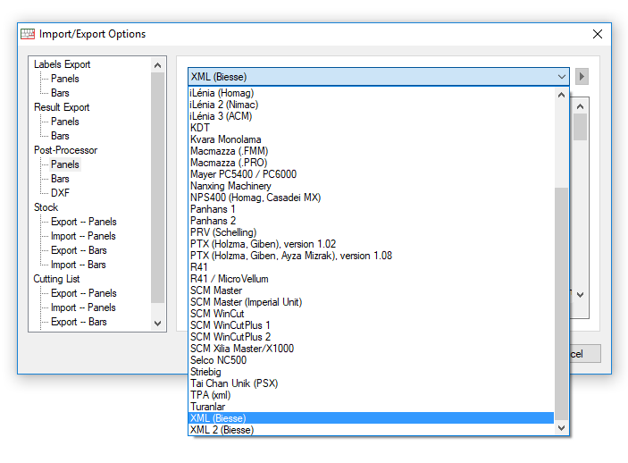The width and height of the screenshot is (628, 463).
Task: Click the play arrow button beside the combo box
Action: tap(582, 76)
